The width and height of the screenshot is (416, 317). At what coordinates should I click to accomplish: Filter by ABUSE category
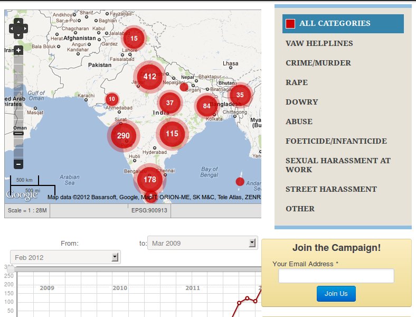pyautogui.click(x=299, y=122)
